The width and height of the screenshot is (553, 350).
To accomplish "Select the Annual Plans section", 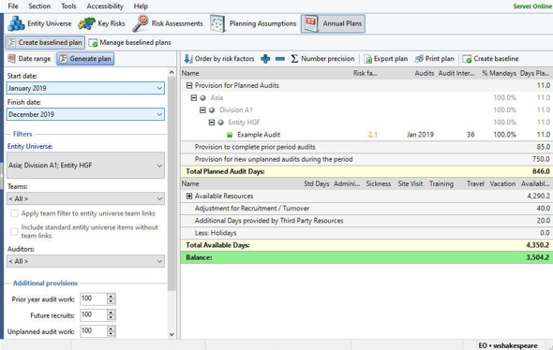I will pos(333,23).
